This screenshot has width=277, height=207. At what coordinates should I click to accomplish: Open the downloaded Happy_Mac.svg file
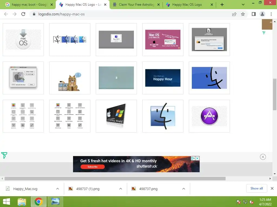[25, 189]
